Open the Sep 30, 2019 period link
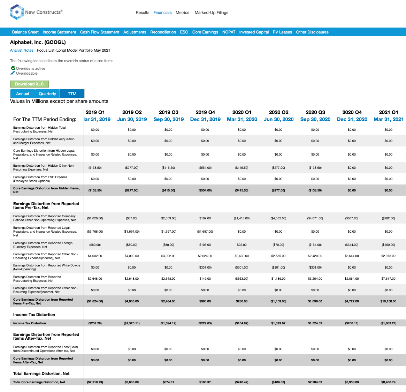Image resolution: width=406 pixels, height=392 pixels. (169, 119)
